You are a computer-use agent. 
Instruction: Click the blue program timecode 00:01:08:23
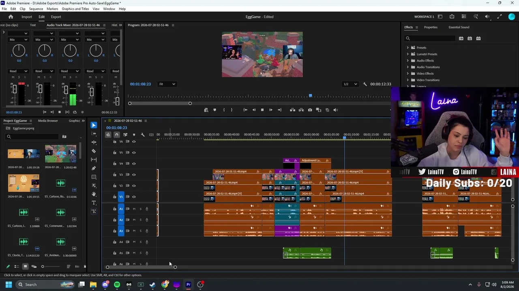point(140,84)
